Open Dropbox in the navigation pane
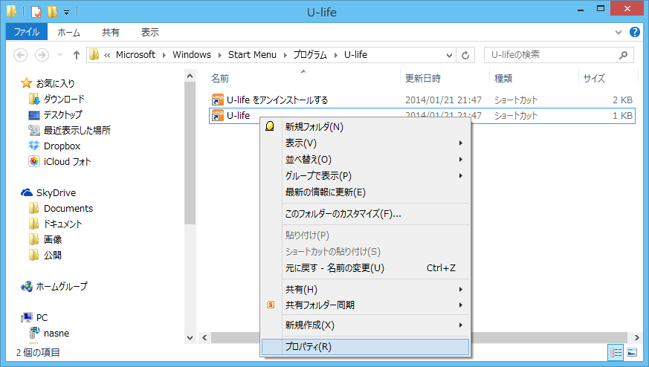 [54, 146]
